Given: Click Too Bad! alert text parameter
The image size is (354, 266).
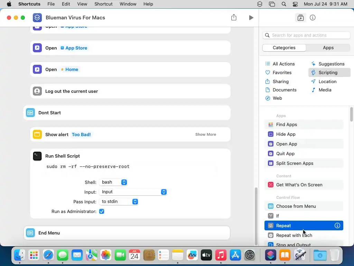Looking at the screenshot, I should pos(81,134).
